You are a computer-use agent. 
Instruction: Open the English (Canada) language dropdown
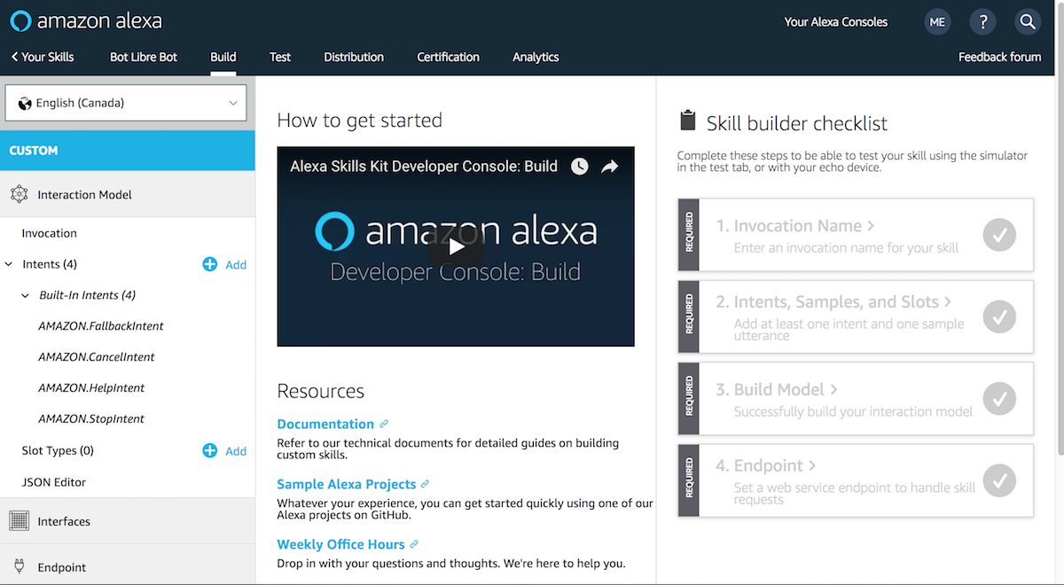[125, 103]
